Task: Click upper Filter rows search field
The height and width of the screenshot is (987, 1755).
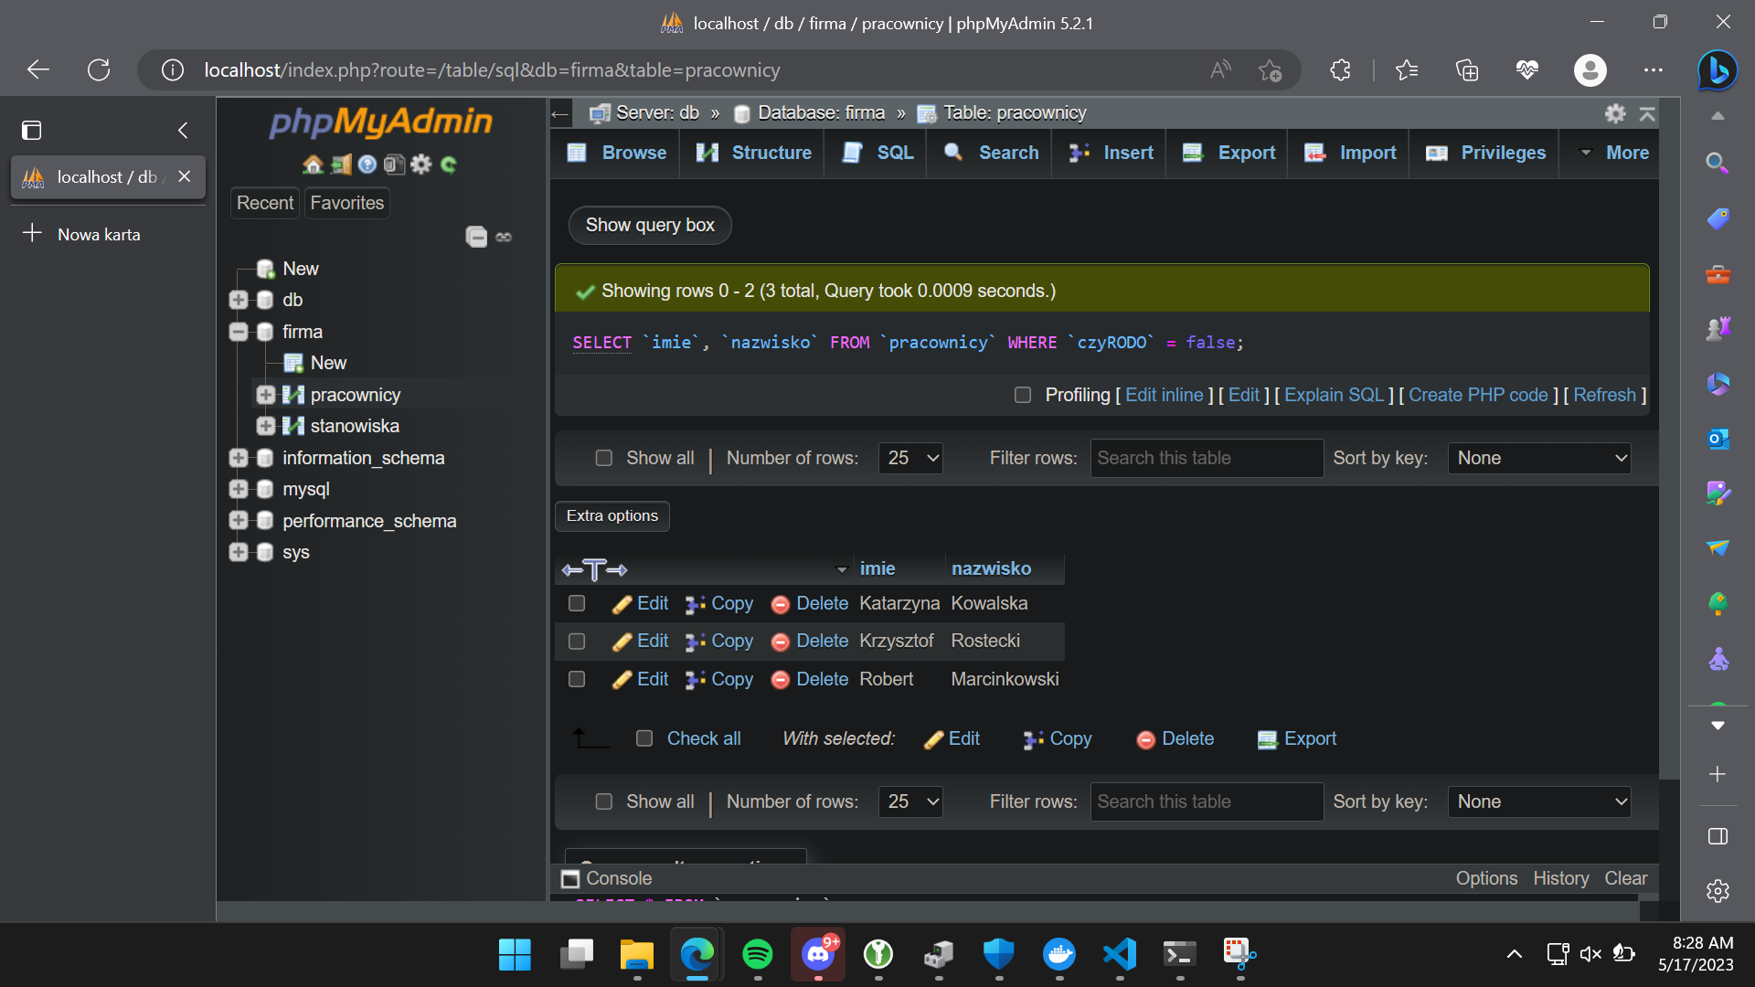Action: [1207, 459]
